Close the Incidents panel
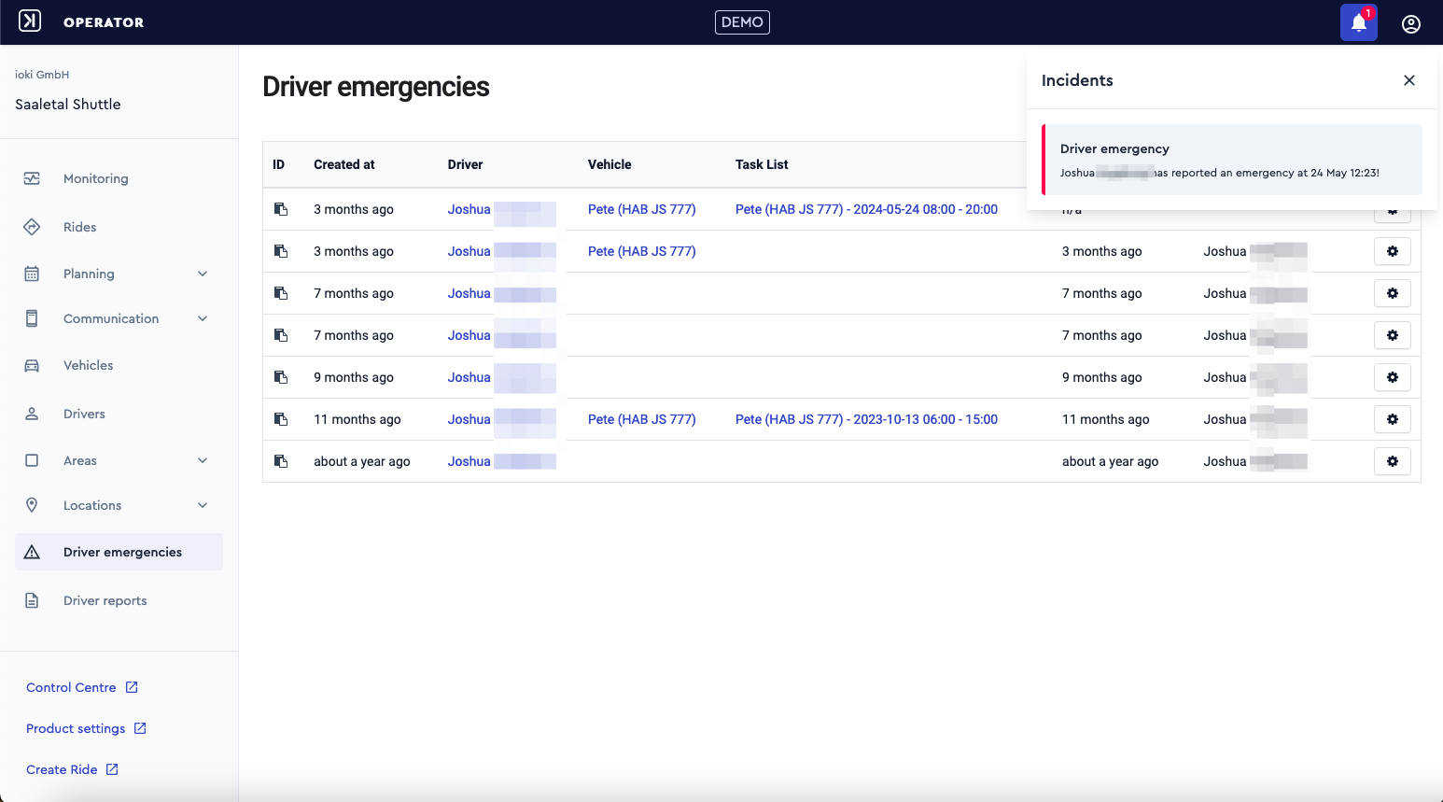The width and height of the screenshot is (1443, 802). pyautogui.click(x=1409, y=80)
